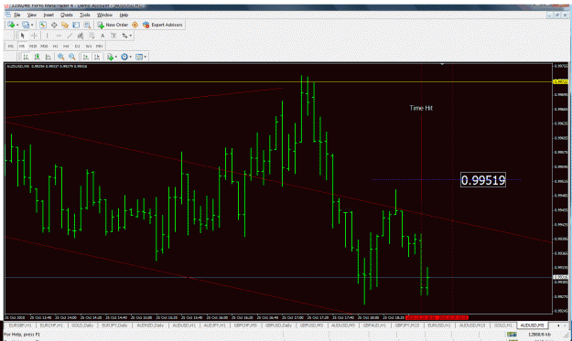Select the equidistant channel tool

point(81,36)
